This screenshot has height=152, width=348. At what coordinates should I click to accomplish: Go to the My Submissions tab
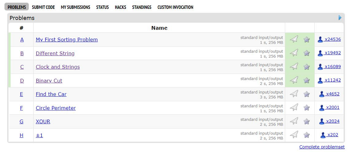pyautogui.click(x=75, y=7)
